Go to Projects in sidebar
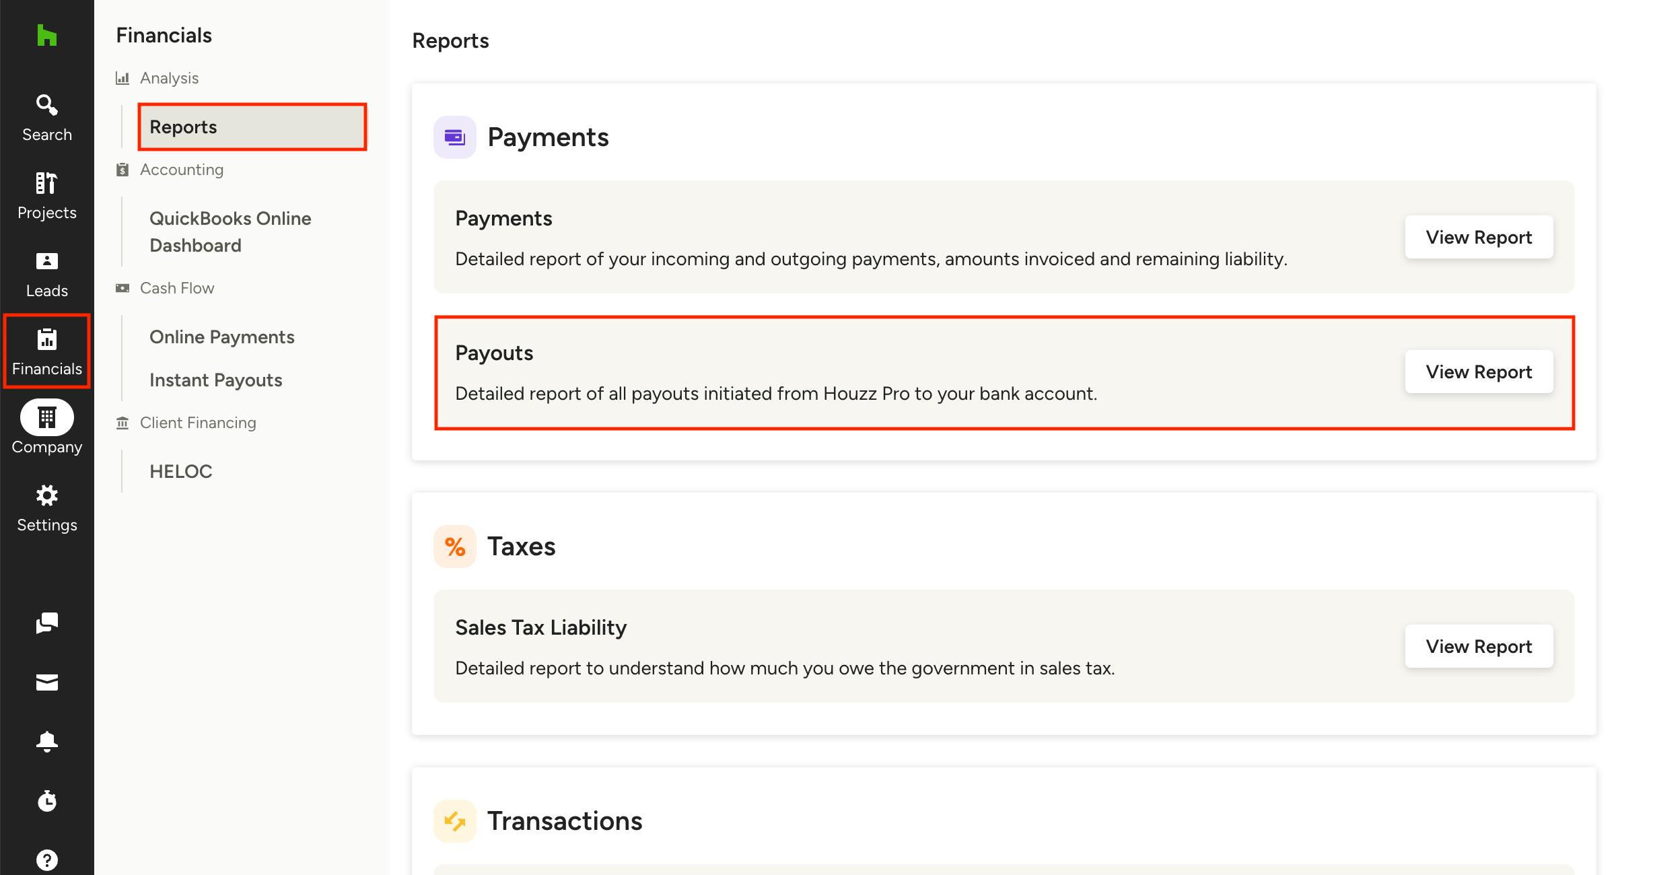1653x875 pixels. click(x=46, y=195)
